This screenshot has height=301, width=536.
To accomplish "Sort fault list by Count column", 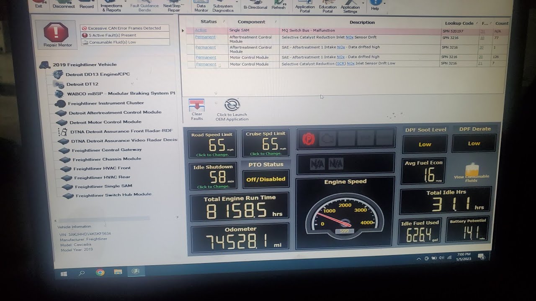I will [x=501, y=23].
